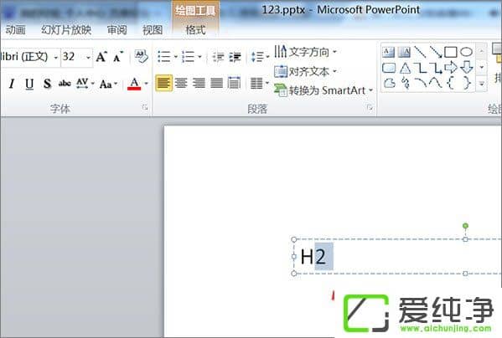The image size is (502, 338).
Task: Switch to the 审阅 tab
Action: point(116,30)
